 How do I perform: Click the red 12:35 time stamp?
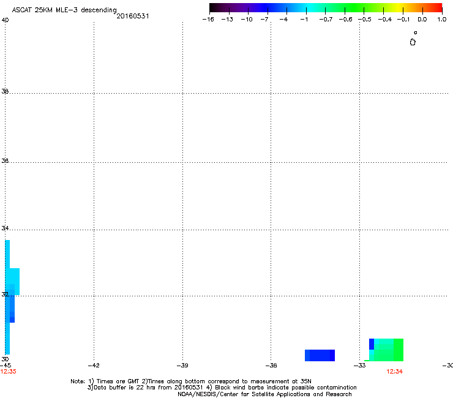point(8,372)
